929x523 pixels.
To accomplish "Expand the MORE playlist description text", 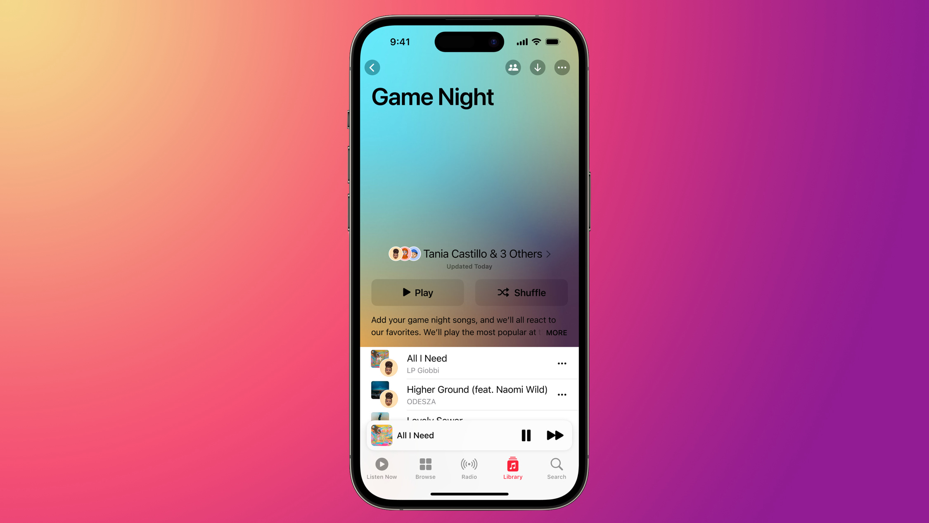I will click(x=556, y=332).
